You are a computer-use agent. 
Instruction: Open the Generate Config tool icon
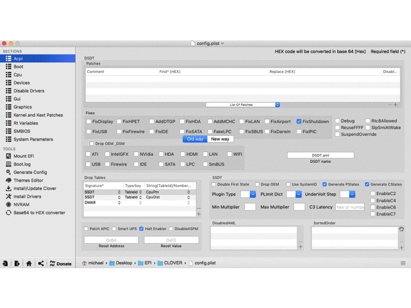coord(8,172)
